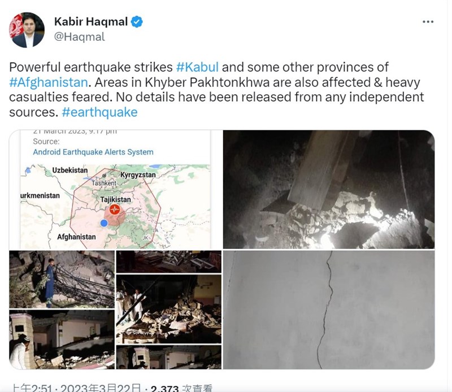Click the blue location dot on map
This screenshot has height=392, width=452.
pyautogui.click(x=104, y=223)
